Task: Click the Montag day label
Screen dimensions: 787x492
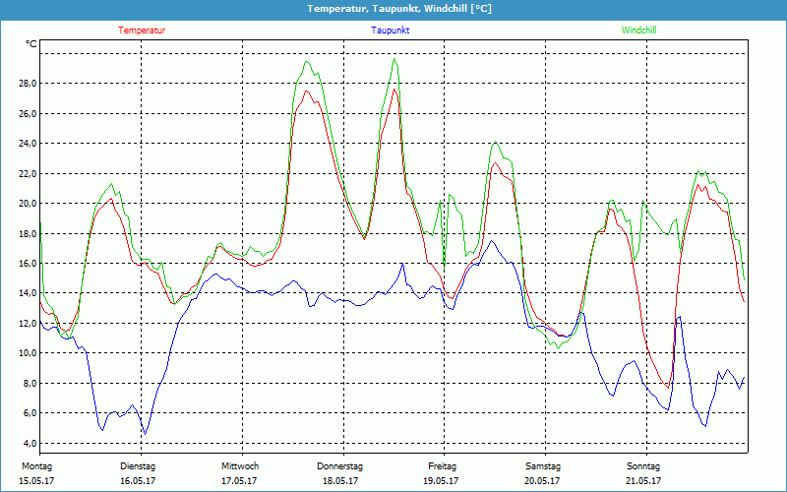Action: [36, 466]
